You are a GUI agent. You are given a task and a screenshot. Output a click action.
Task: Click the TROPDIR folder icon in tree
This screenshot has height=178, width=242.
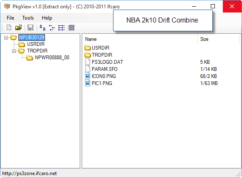tap(21, 50)
